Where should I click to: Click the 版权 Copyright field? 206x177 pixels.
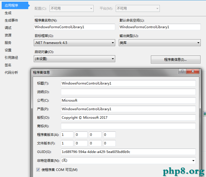click(128, 118)
